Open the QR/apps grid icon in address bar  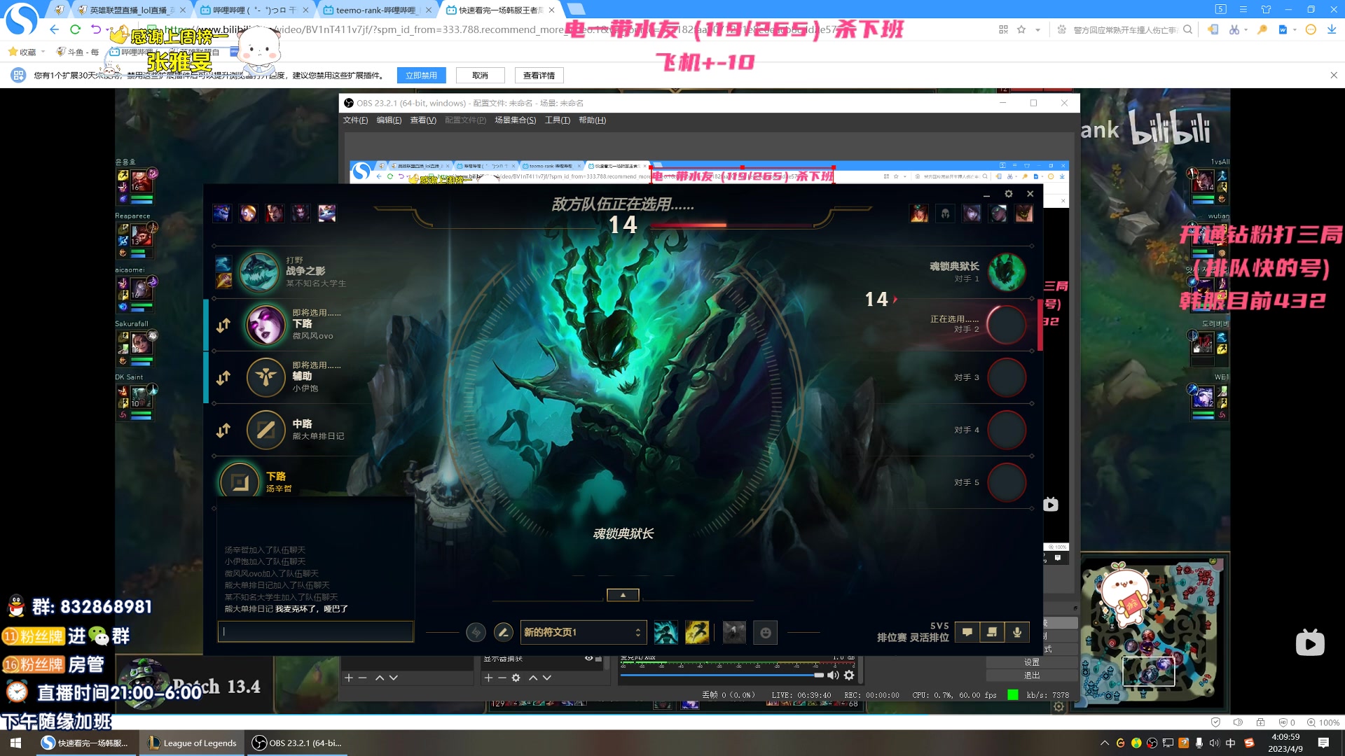click(x=1003, y=29)
